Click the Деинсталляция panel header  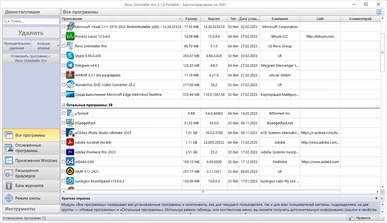31,12
